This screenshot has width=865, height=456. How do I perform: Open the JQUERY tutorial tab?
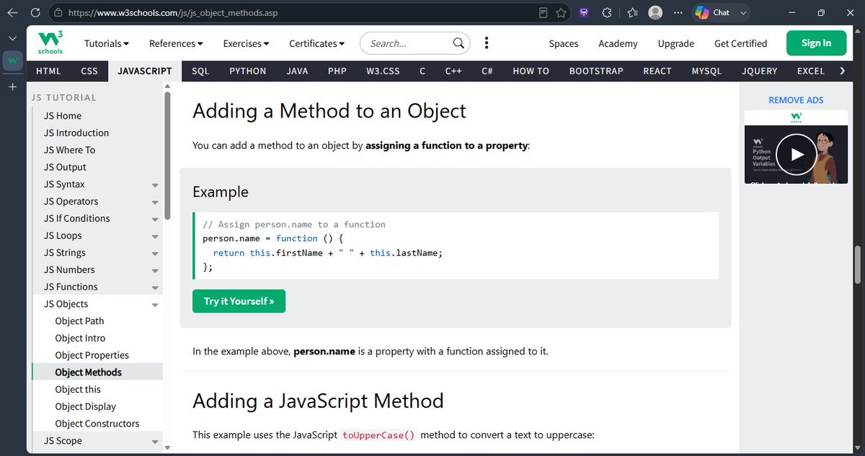pos(760,71)
